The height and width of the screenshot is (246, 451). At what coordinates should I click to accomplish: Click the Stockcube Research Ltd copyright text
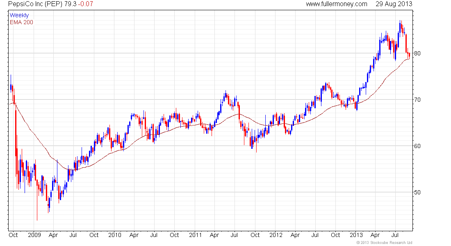click(x=384, y=243)
